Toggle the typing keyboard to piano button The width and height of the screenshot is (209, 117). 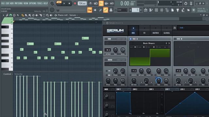click(89, 10)
